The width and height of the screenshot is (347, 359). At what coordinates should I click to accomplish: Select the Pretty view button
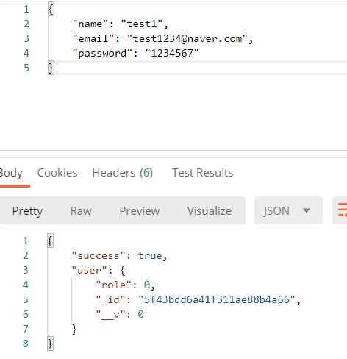coord(27,211)
